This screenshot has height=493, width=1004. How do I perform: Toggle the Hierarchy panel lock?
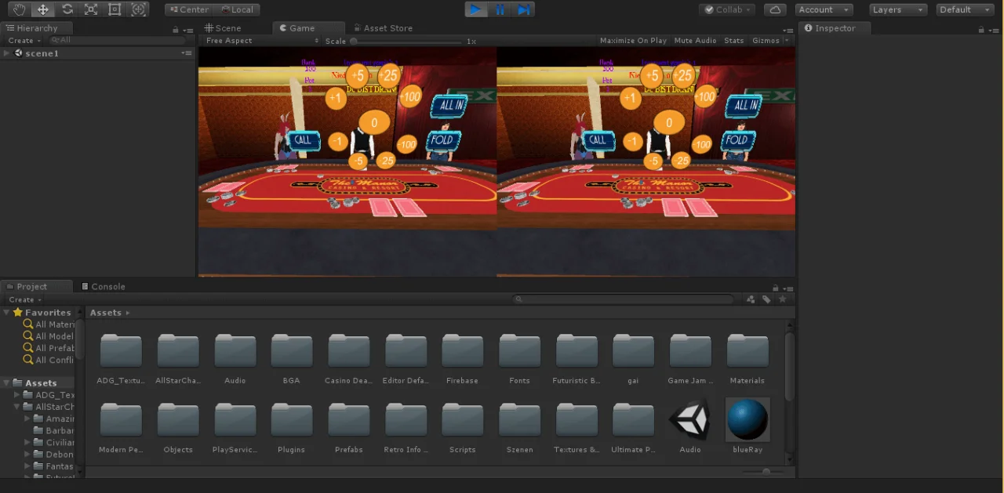point(176,29)
